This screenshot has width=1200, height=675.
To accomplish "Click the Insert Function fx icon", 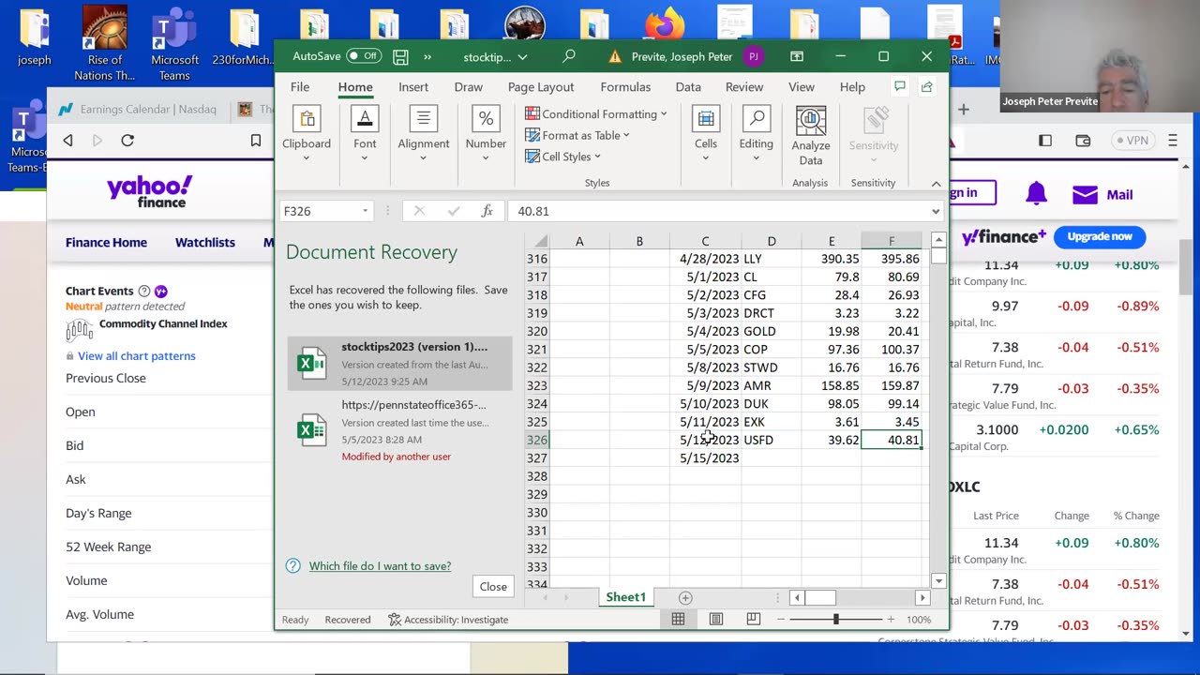I will [487, 211].
